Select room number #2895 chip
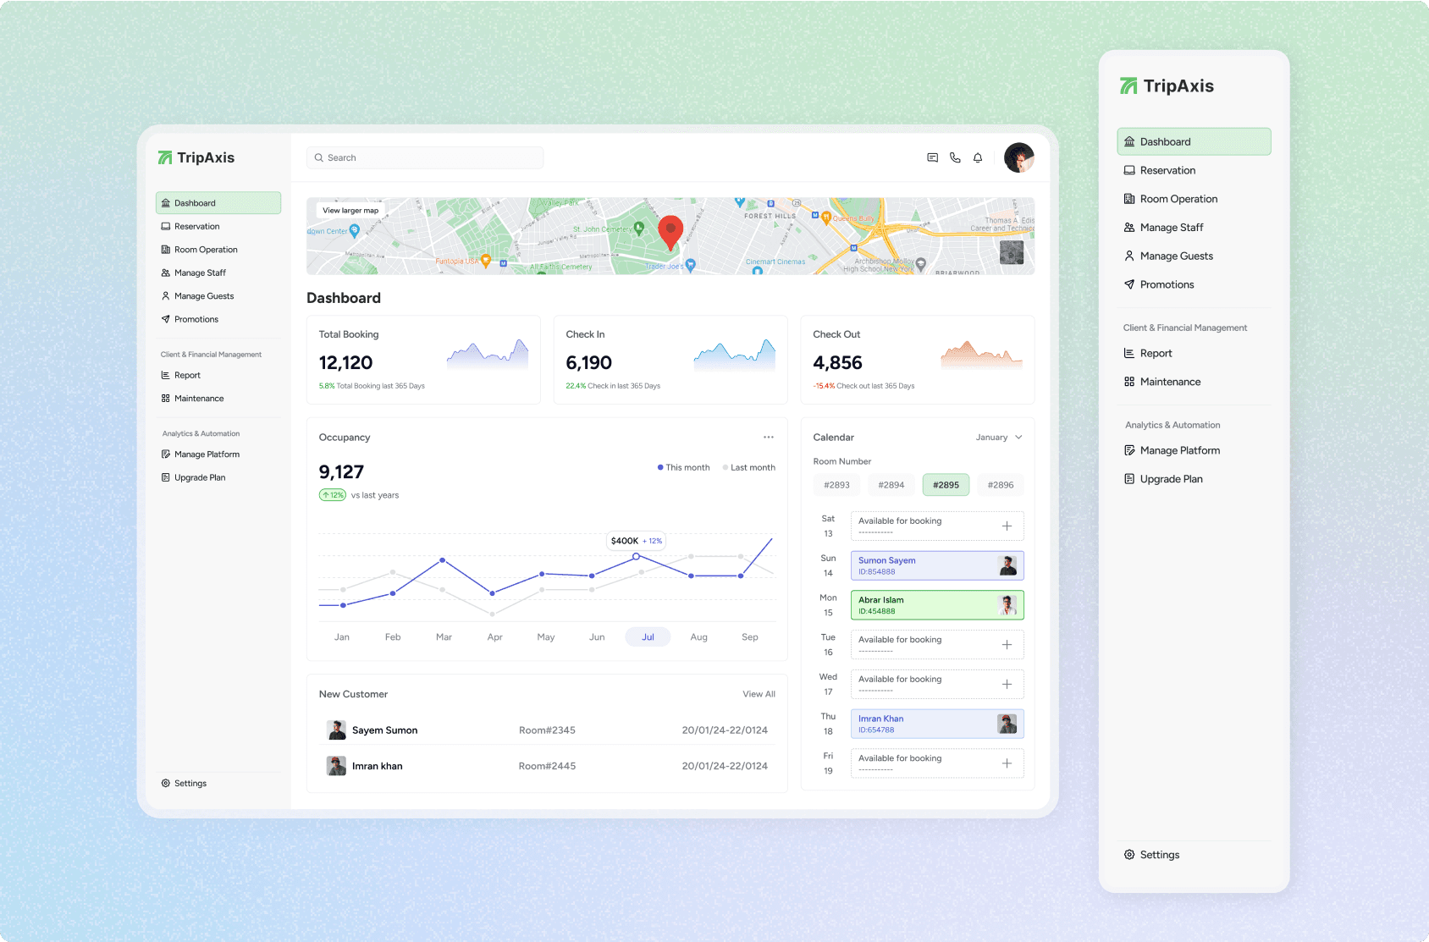The image size is (1429, 942). click(946, 485)
